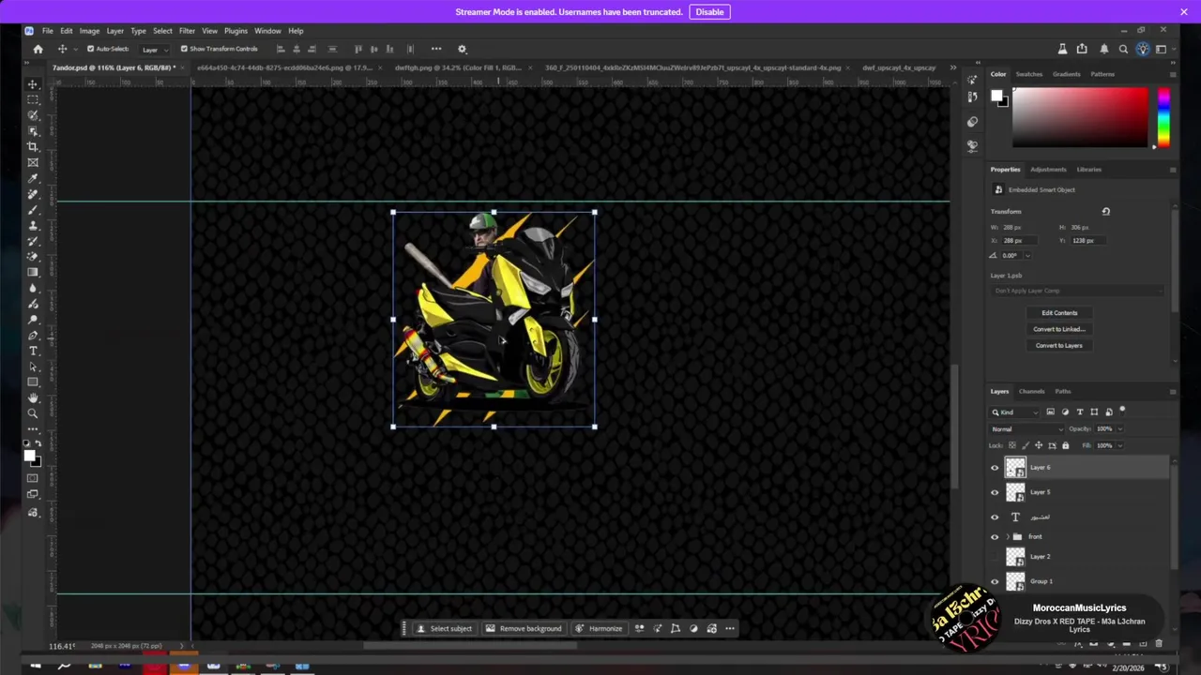Click the foreground color swatch in toolbar

coord(29,456)
